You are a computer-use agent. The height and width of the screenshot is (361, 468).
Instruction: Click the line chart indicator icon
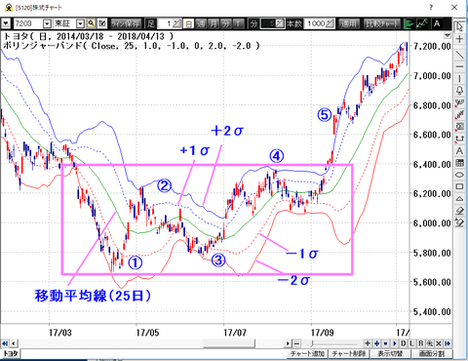pyautogui.click(x=422, y=23)
